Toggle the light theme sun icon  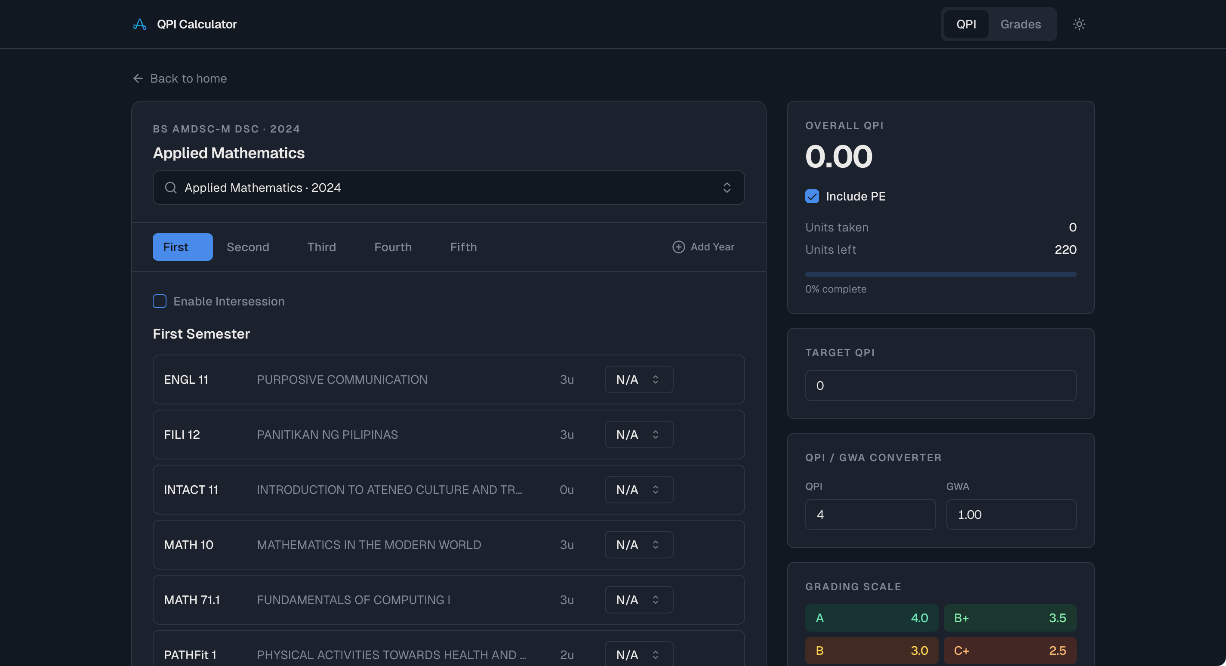(x=1079, y=24)
